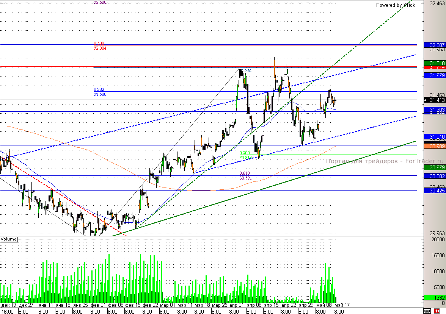Image resolution: width=446 pixels, height=314 pixels.
Task: Select the blue 31.010 price tag
Action: [x=434, y=137]
